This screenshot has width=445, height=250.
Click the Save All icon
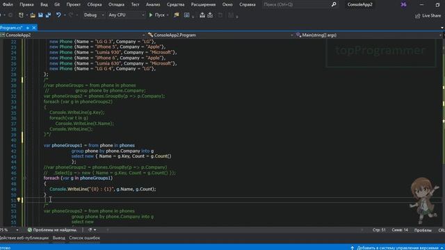48,15
